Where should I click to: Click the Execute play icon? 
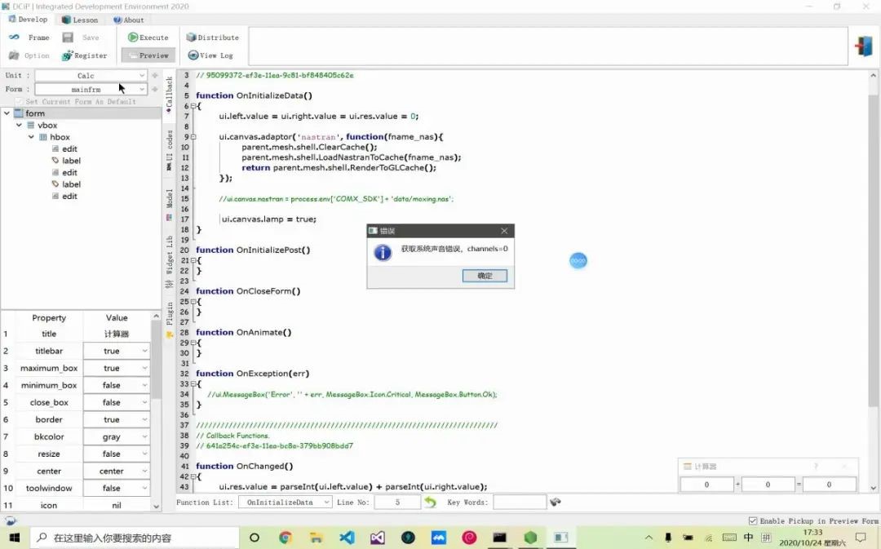pos(133,37)
